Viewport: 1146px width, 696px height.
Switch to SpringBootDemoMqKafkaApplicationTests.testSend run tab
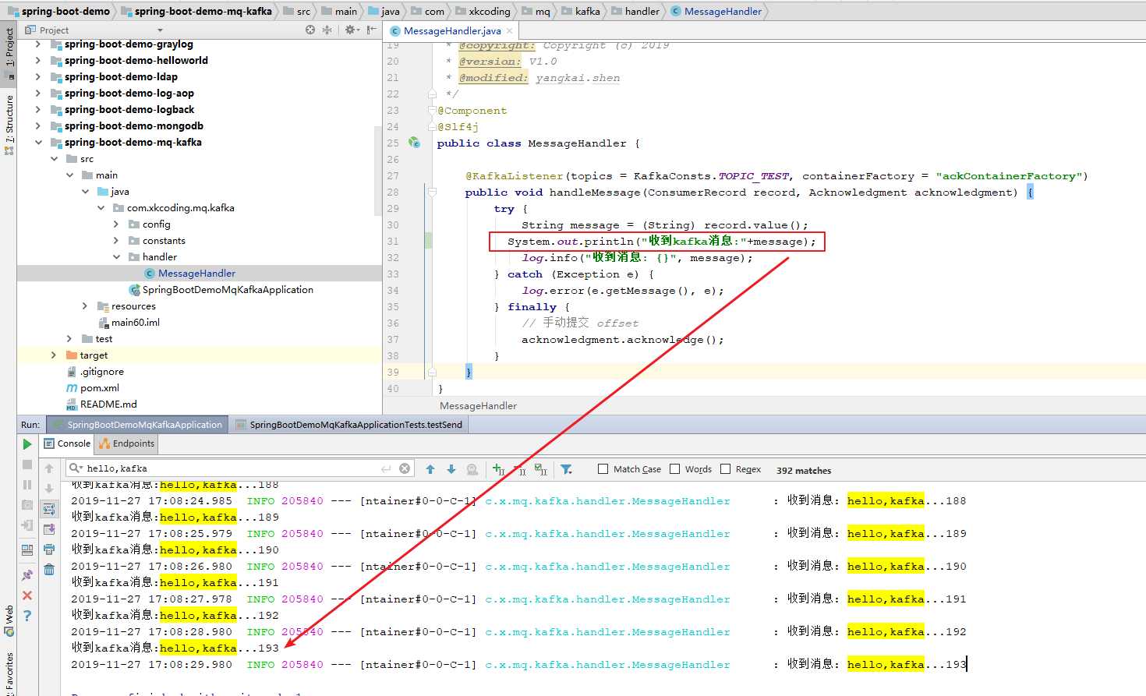[x=348, y=425]
